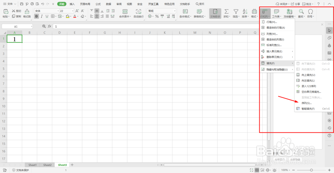Click the Freeze Panes (冻结窗格) icon
Image resolution: width=334 pixels, height=173 pixels.
pos(289,11)
